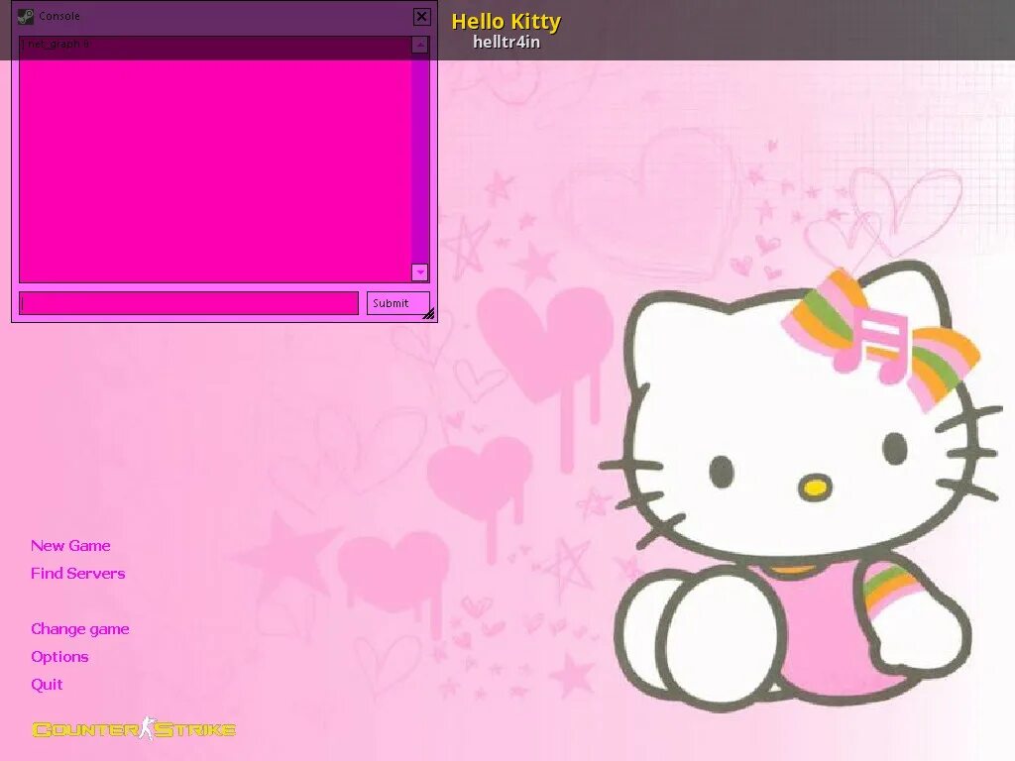Quit the game
This screenshot has height=761, width=1015.
point(47,685)
